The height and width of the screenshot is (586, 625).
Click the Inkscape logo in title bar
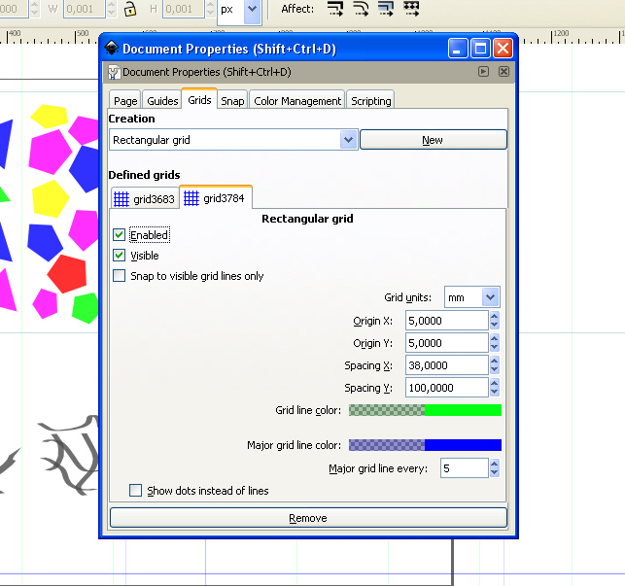click(112, 49)
